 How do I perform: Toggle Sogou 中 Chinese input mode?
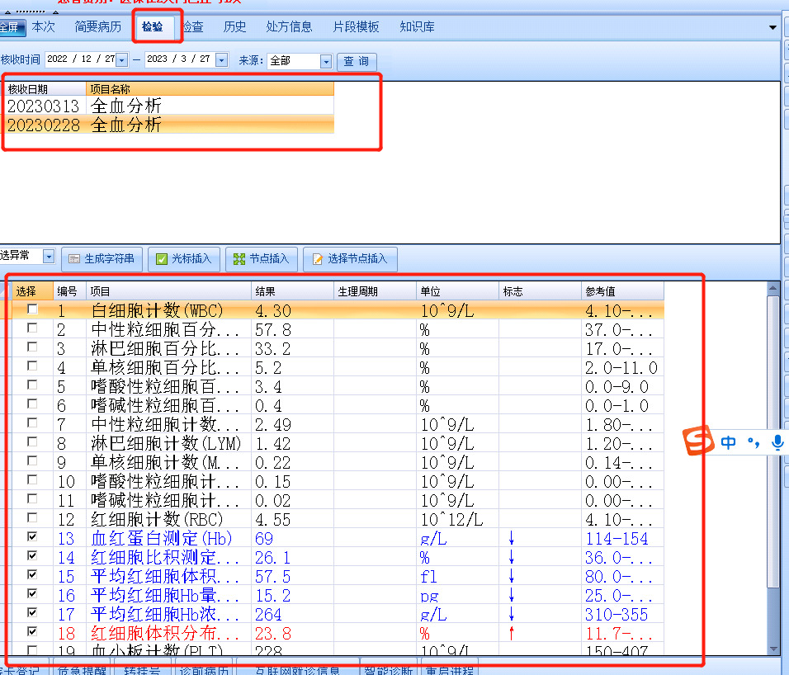point(728,442)
